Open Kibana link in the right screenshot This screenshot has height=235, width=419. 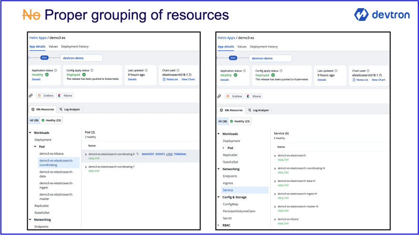pyautogui.click(x=254, y=96)
